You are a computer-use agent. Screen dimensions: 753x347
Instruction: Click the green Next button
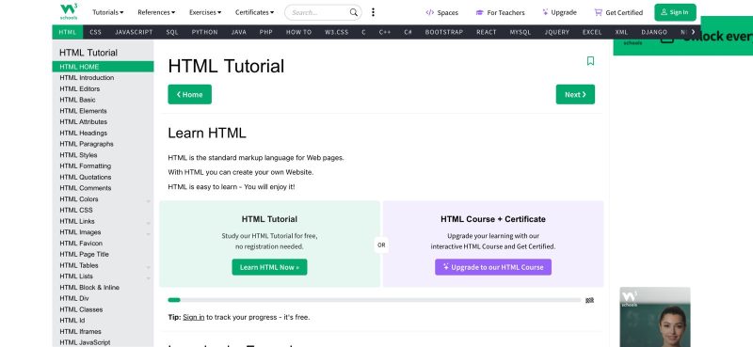575,95
